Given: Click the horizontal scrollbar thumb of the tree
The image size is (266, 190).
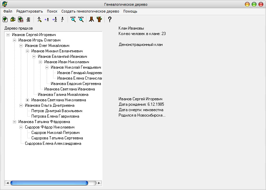Looking at the screenshot, I should pos(49,183).
